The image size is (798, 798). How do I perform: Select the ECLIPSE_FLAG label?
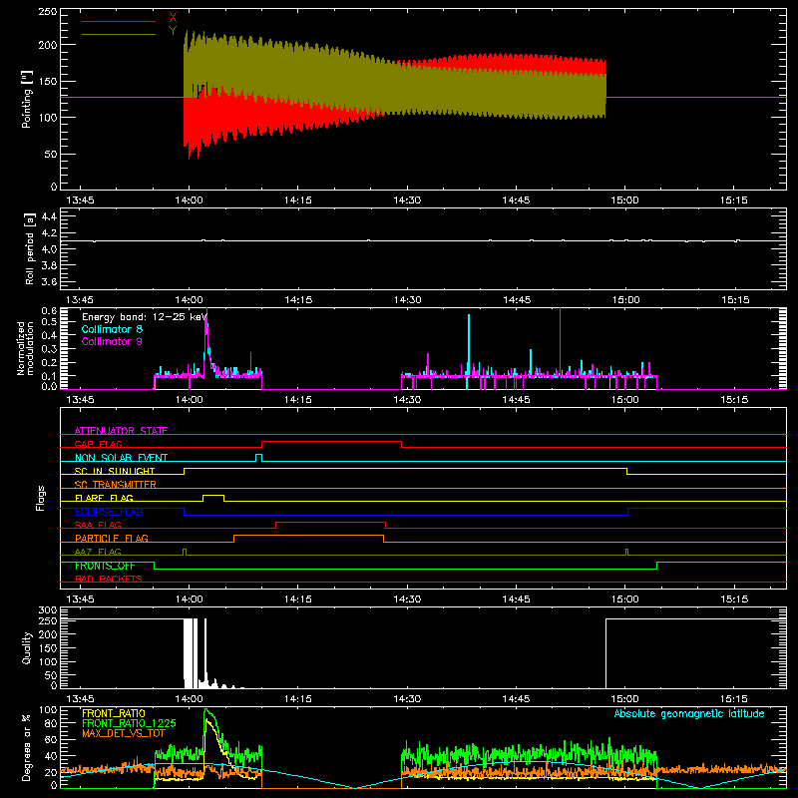(109, 512)
